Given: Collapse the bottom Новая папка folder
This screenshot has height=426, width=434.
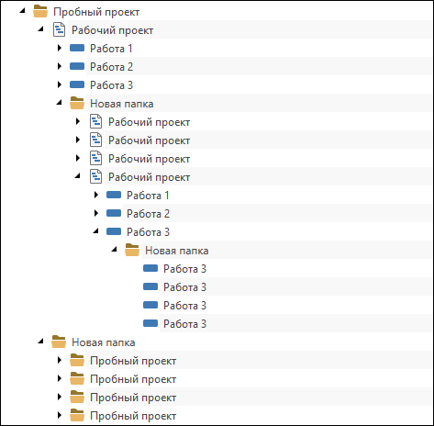Looking at the screenshot, I should (x=40, y=342).
